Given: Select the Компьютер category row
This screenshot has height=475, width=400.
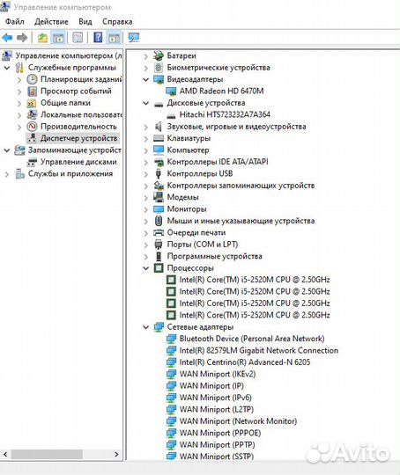Looking at the screenshot, I should point(188,150).
